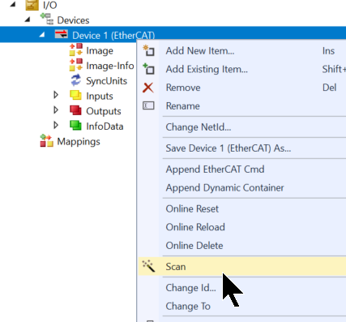Run Scan on the device

pos(242,267)
